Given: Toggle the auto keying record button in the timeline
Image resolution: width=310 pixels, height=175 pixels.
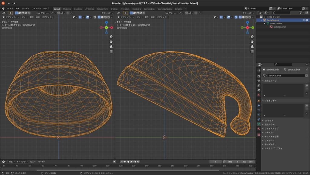Looking at the screenshot, I should [x=114, y=162].
